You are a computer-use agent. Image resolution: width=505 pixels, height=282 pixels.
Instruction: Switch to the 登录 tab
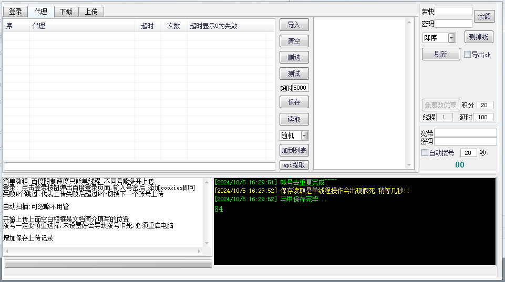point(15,12)
